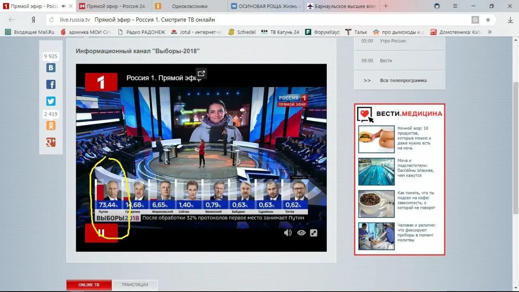The image size is (519, 292).
Task: Open hospital prayer article thumbnail
Action: click(376, 236)
